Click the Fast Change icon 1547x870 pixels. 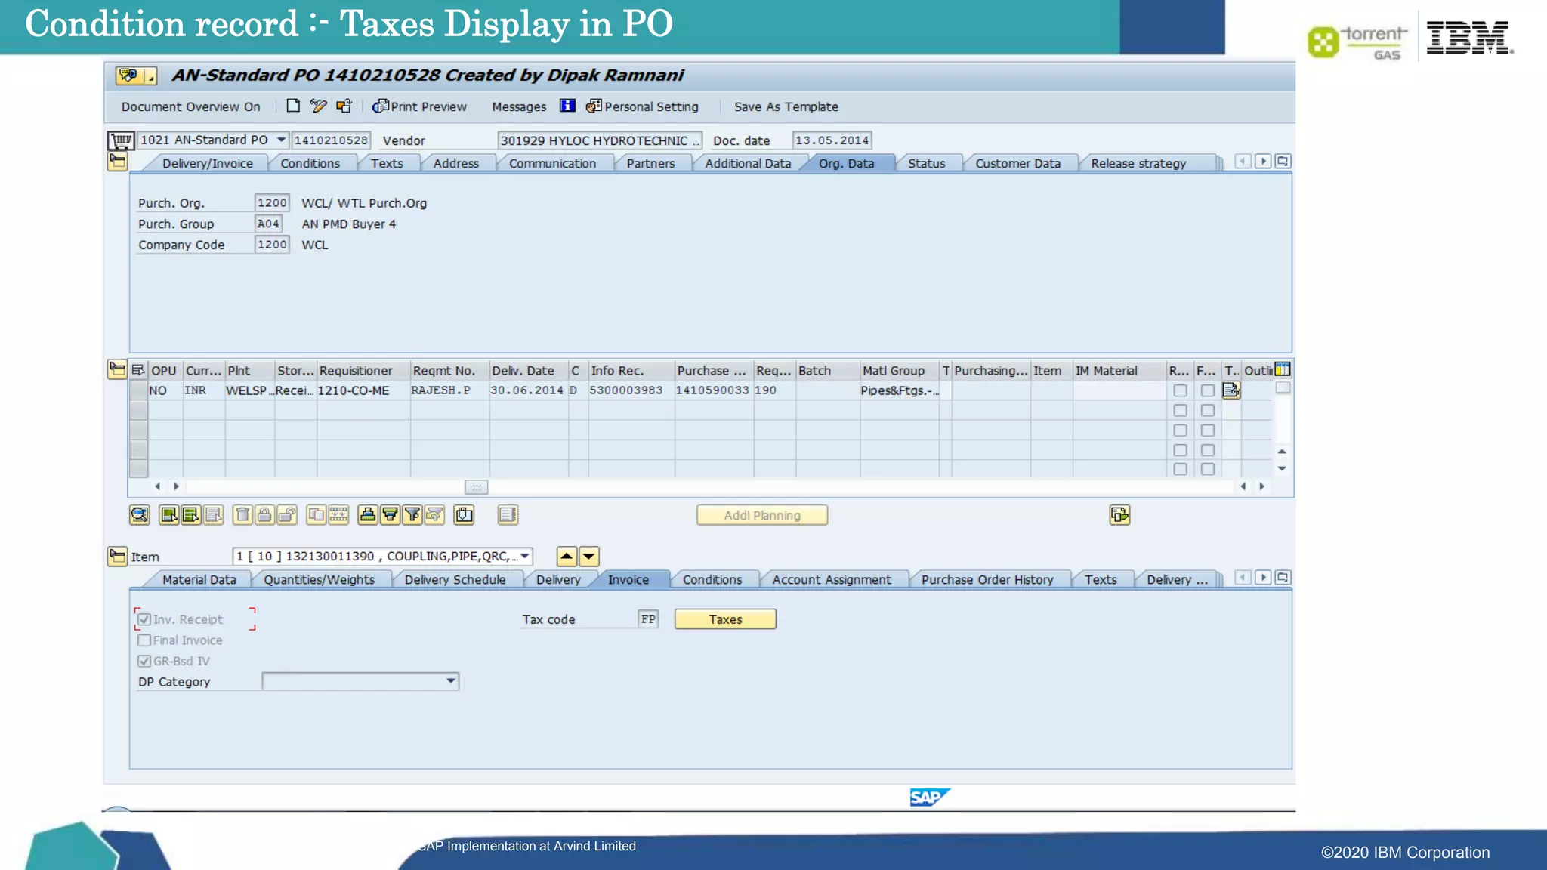click(x=338, y=515)
